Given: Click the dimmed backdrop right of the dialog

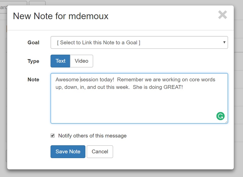Looking at the screenshot, I should coord(238,88).
